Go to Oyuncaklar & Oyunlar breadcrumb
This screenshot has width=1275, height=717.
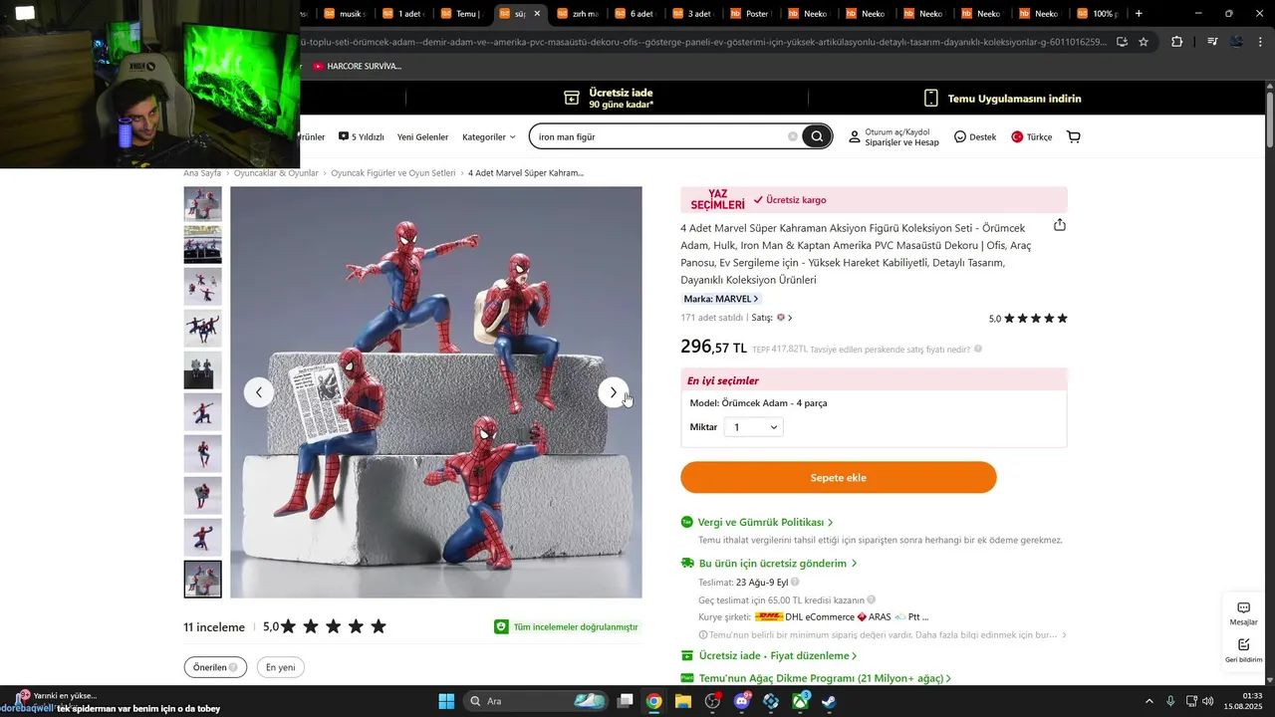276,173
